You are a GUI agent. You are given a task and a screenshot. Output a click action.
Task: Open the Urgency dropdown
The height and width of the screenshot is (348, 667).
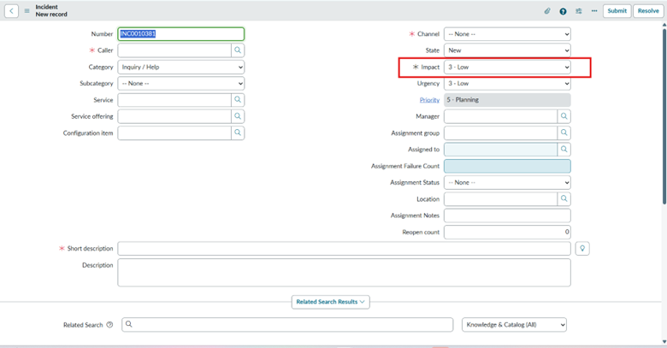pyautogui.click(x=507, y=84)
